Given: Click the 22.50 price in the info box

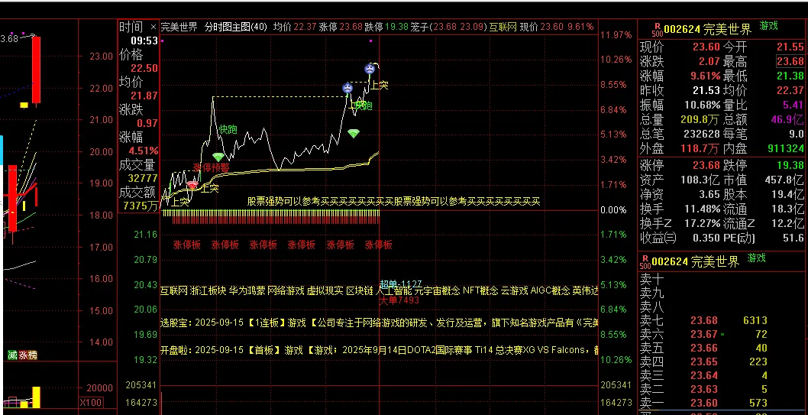Looking at the screenshot, I should tap(144, 69).
